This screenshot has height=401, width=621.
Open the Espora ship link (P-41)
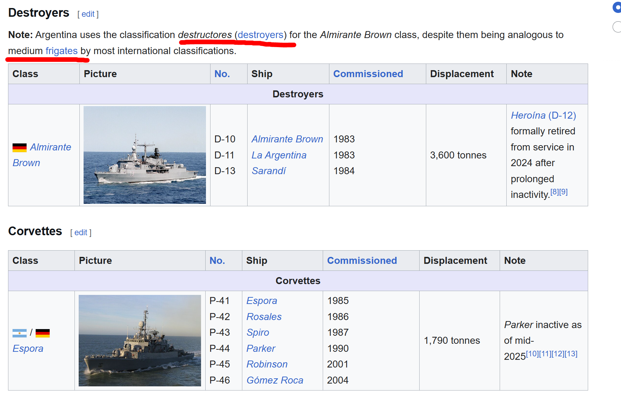(262, 301)
